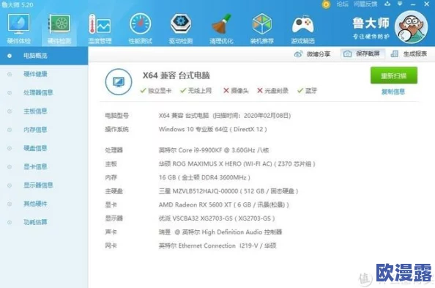Open 论坛 forum link
435x288 pixels.
pos(342,4)
